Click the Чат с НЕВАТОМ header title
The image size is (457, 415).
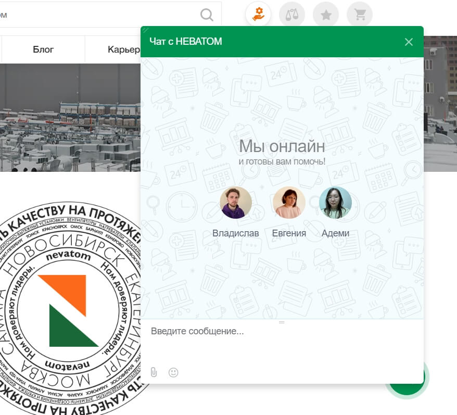(186, 42)
